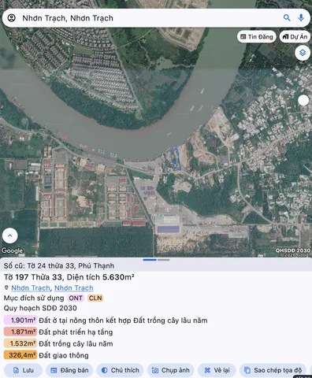Screen dimensions: 312x378
Task: Click the Chụp ảnh capture button
Action: (170, 370)
